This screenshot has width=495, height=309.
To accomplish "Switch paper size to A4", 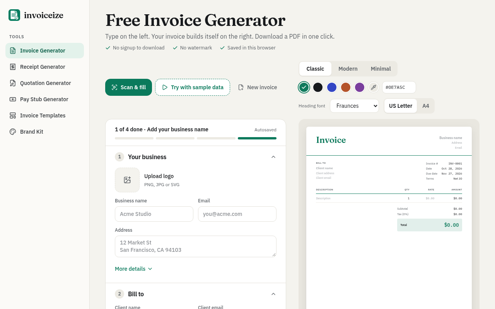I will pos(426,106).
